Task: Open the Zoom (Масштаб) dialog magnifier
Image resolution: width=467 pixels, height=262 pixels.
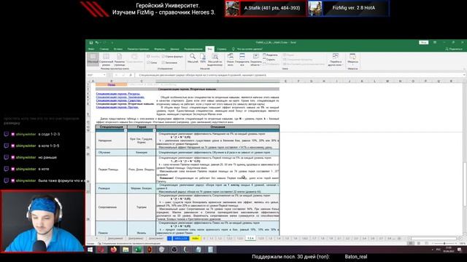Action: pyautogui.click(x=193, y=58)
